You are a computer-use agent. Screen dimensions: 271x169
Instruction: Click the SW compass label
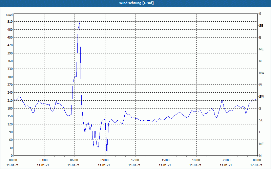click(262, 97)
